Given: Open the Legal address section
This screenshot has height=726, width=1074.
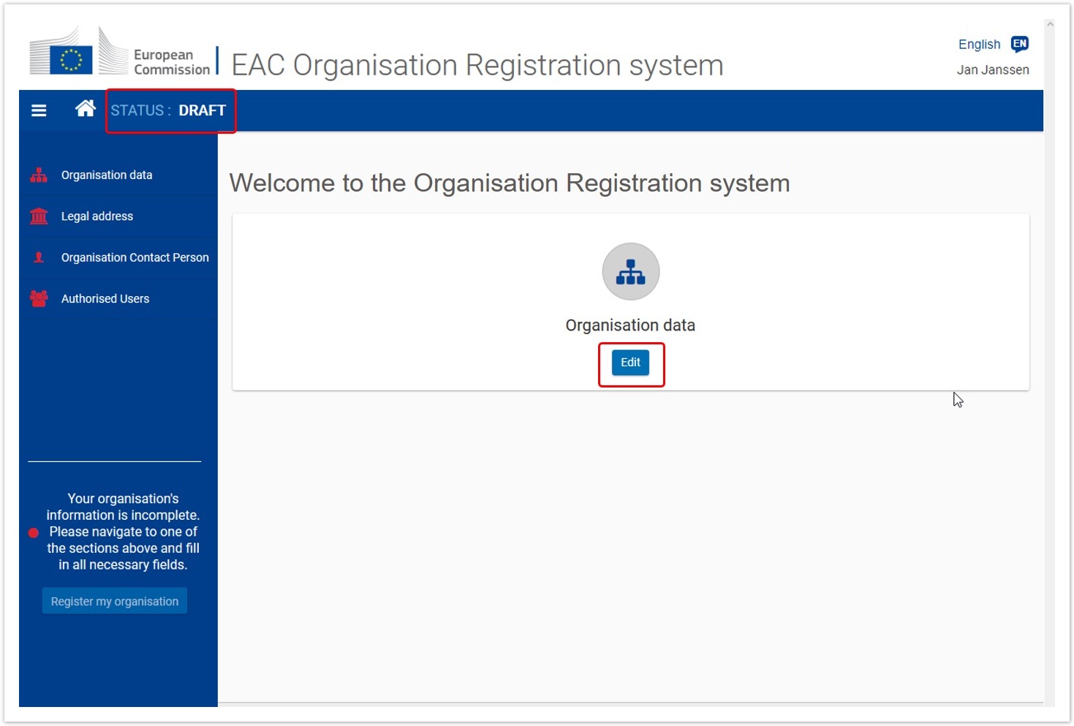Looking at the screenshot, I should (x=97, y=216).
